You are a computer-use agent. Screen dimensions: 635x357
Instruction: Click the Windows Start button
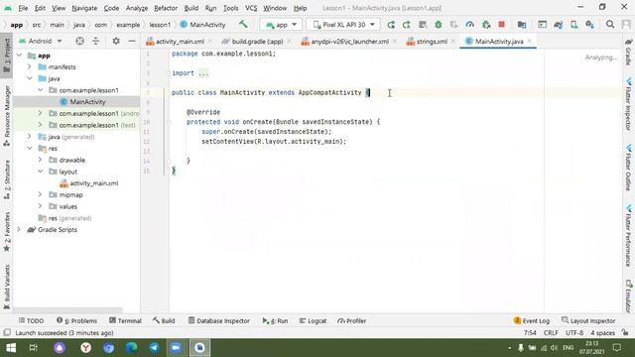coord(11,348)
